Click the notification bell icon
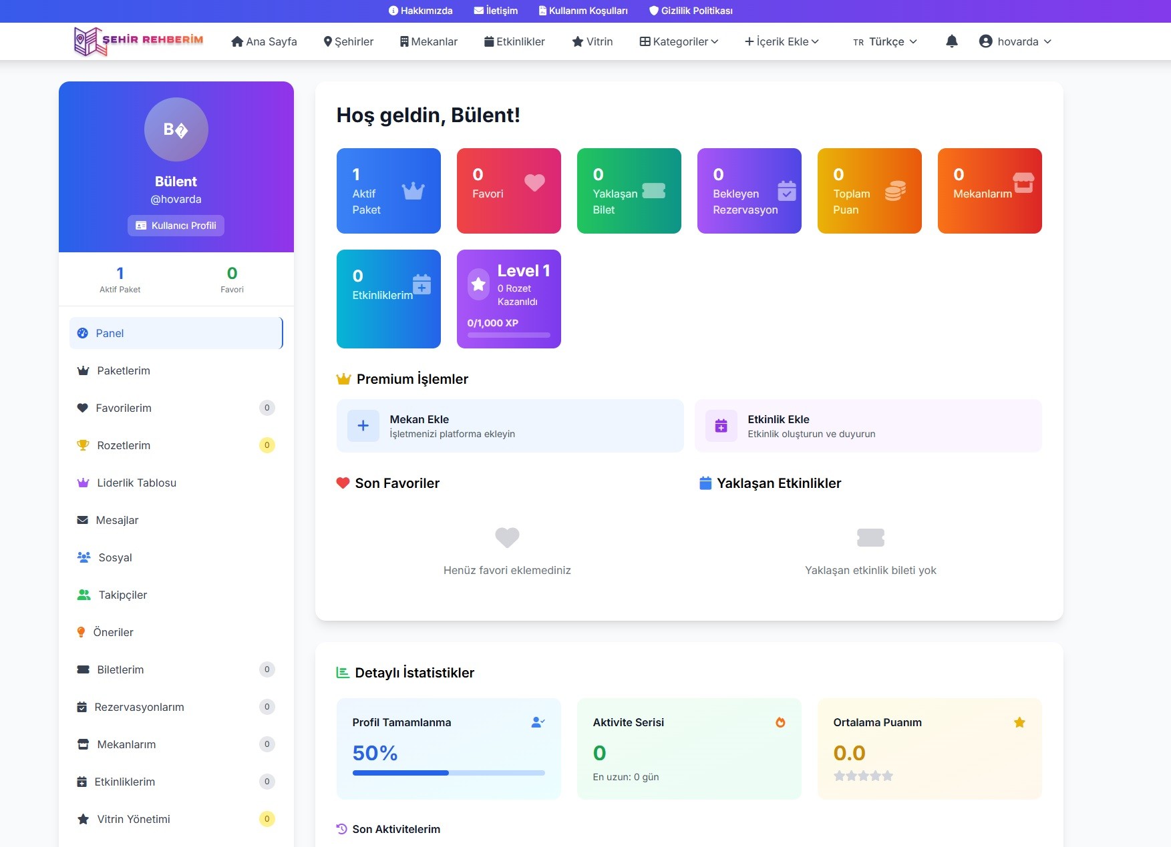 tap(952, 41)
